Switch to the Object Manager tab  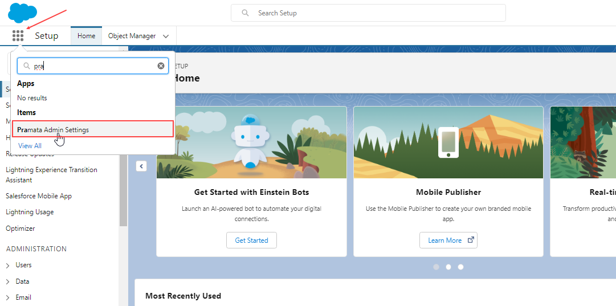(132, 36)
